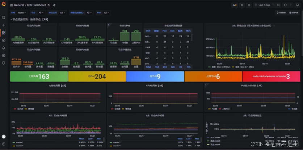Open the Create plus menu in sidebar
This screenshot has width=303, height=150.
pyautogui.click(x=4, y=25)
